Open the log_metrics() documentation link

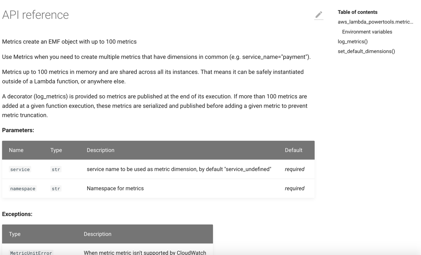pyautogui.click(x=352, y=41)
